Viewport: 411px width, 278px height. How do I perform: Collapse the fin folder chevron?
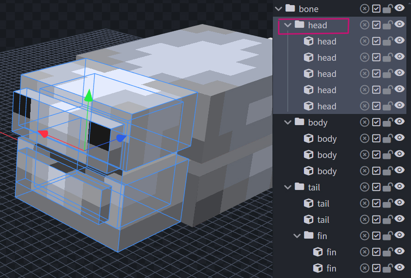point(297,236)
